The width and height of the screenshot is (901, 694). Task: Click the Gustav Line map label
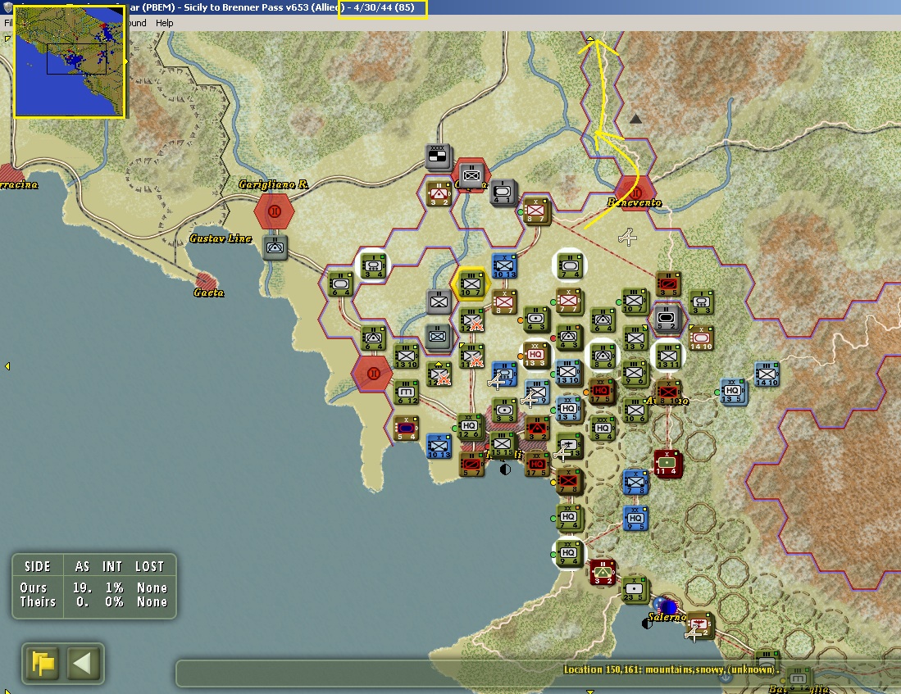(221, 238)
